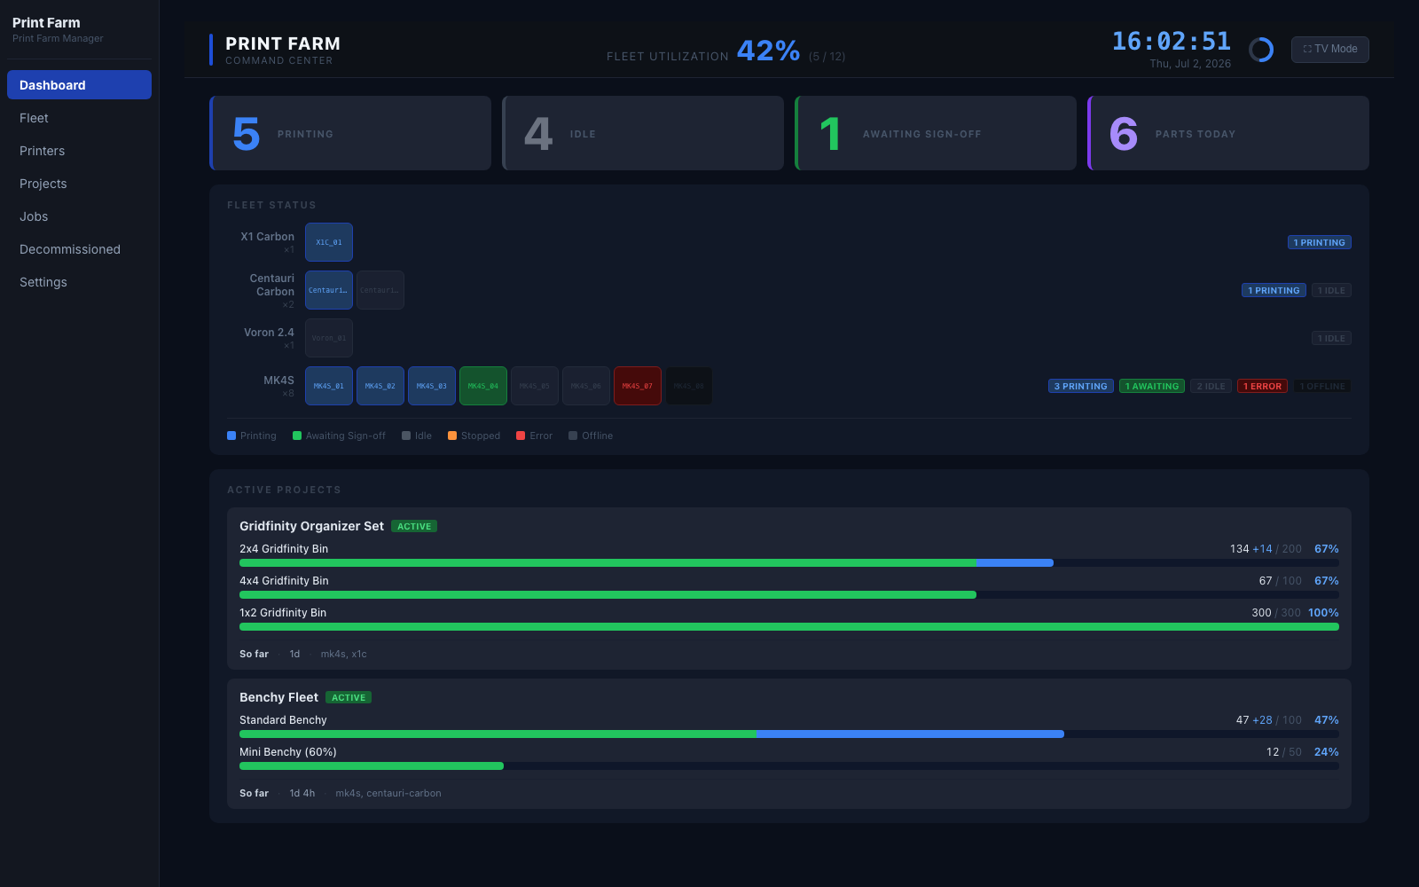Click the blue Printing legend swatch

point(231,436)
